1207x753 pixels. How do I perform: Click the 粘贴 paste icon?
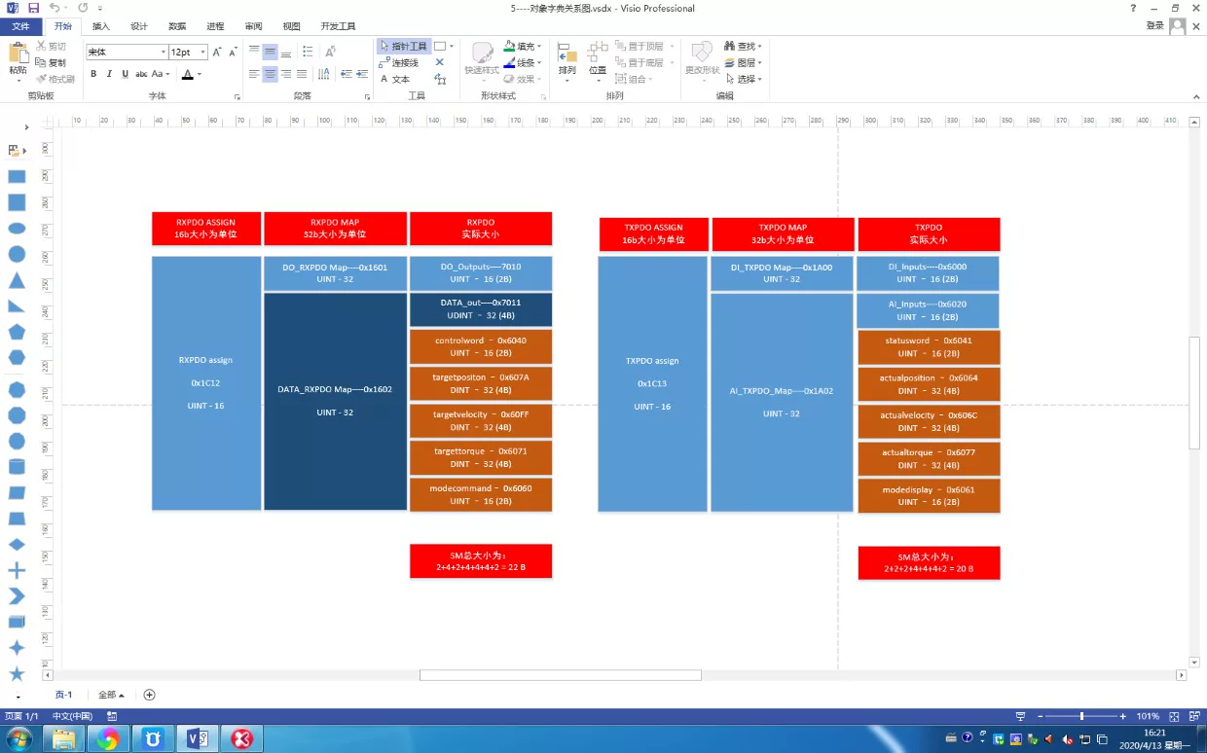pos(18,58)
